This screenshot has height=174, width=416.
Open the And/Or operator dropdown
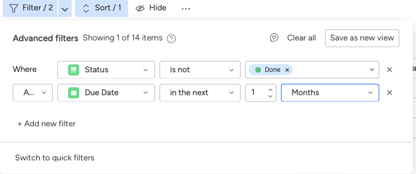[33, 93]
